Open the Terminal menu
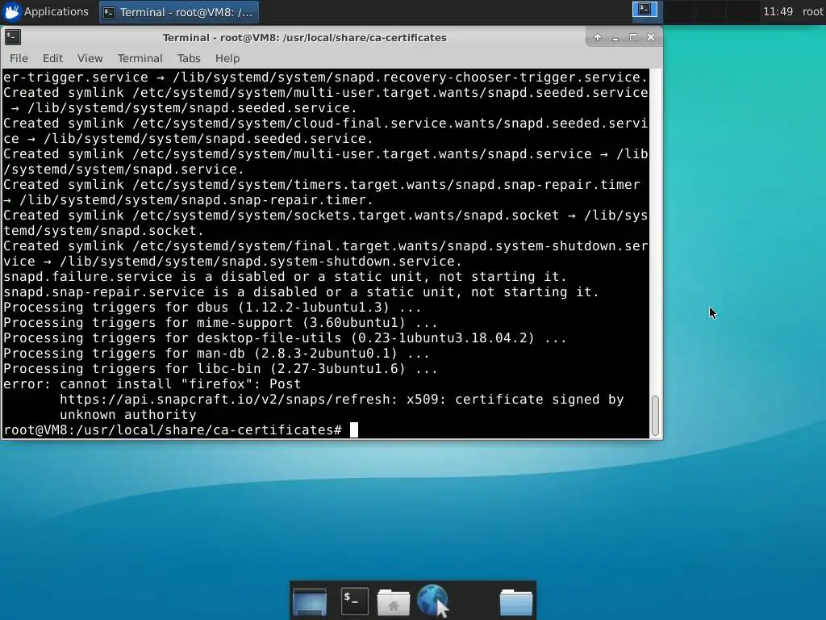The width and height of the screenshot is (826, 620). pos(140,58)
